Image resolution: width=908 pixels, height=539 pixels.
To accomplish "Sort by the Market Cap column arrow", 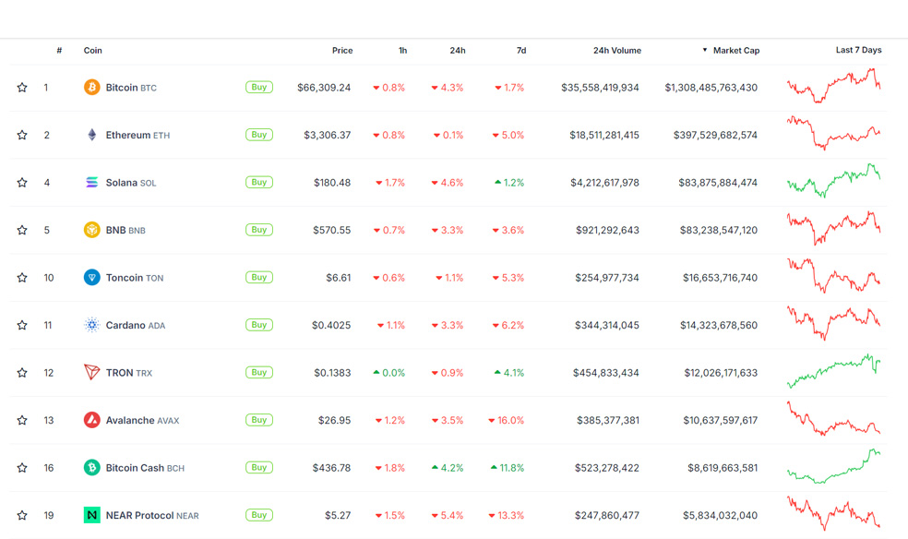I will coord(705,51).
